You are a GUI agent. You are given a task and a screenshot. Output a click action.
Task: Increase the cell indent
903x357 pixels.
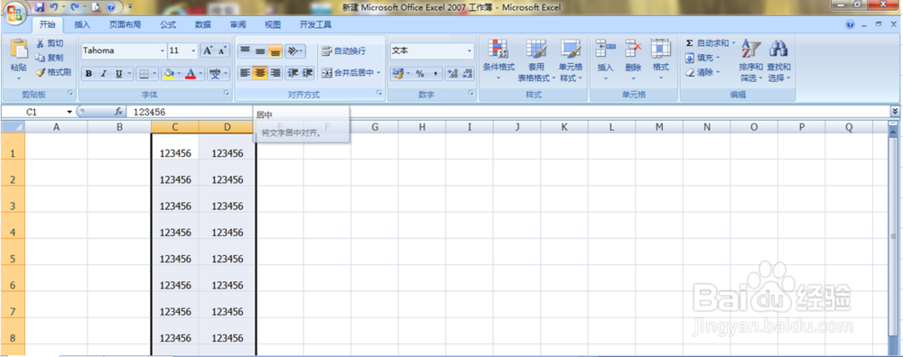(x=308, y=73)
